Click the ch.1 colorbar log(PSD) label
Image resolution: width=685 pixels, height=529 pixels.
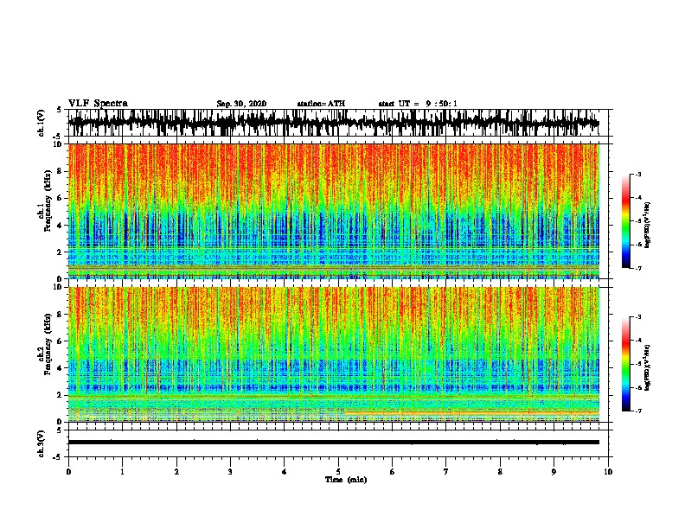coord(647,225)
